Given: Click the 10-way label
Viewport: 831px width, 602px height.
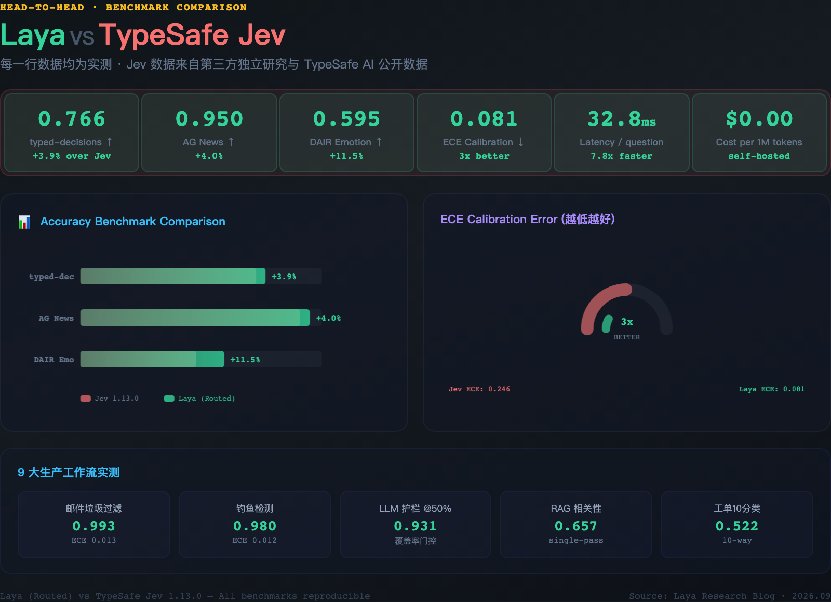Looking at the screenshot, I should point(737,540).
